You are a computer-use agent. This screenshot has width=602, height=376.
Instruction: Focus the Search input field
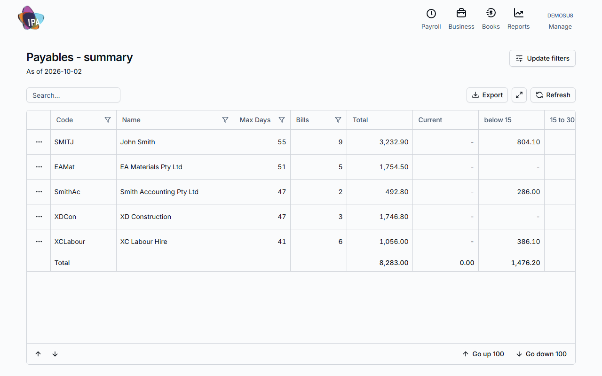[x=73, y=95]
